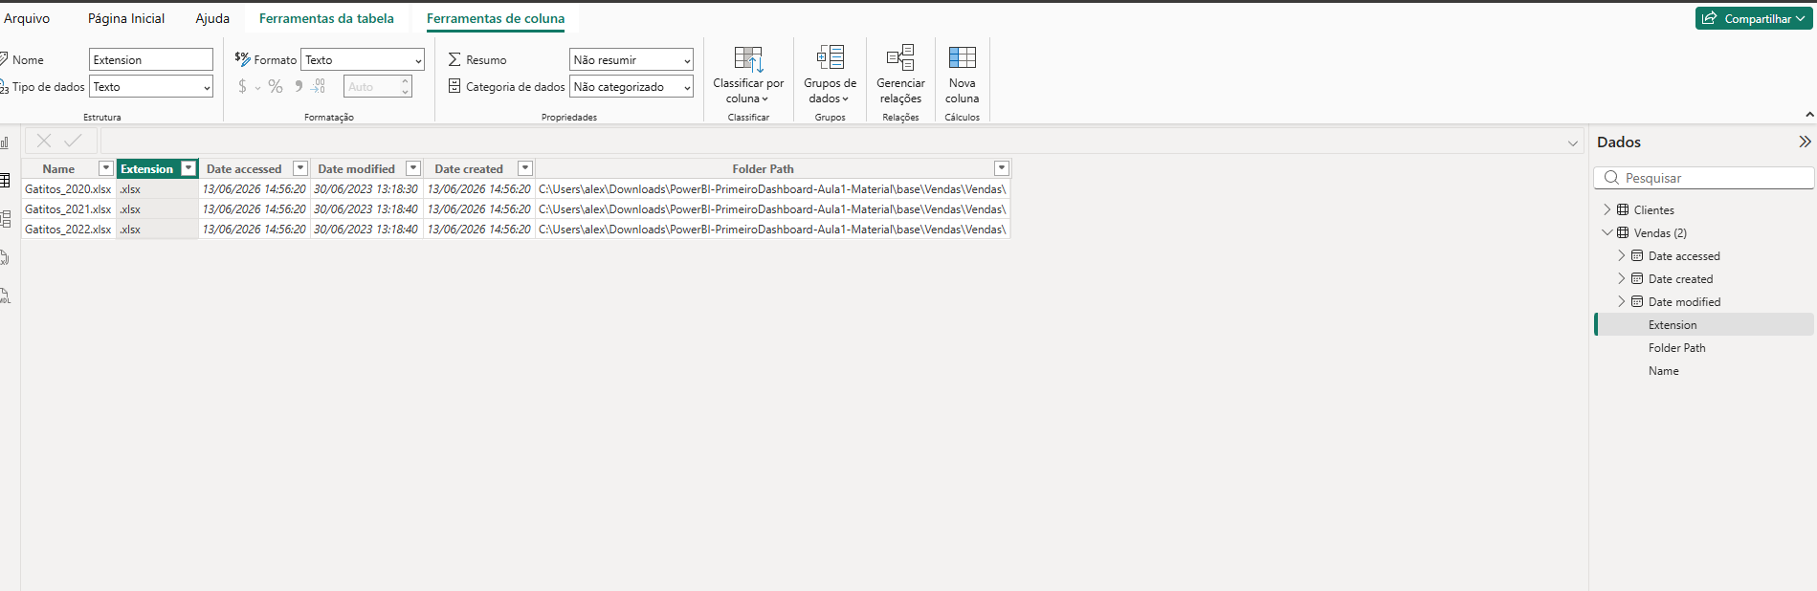This screenshot has height=591, width=1817.
Task: Click the Compartilhar button
Action: (x=1754, y=18)
